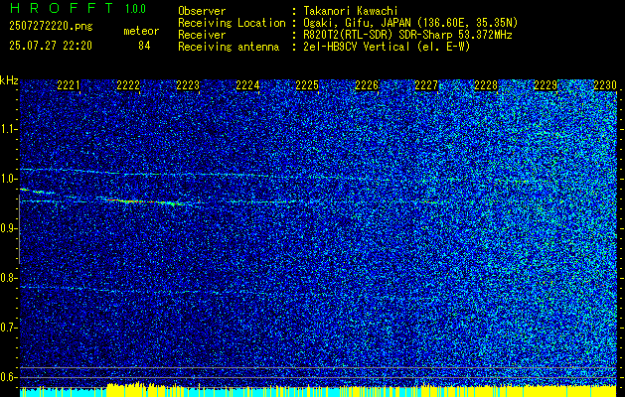Viewport: 625px width, 397px height.
Task: Click the 0.6 kHz axis label
Action: tap(9, 377)
